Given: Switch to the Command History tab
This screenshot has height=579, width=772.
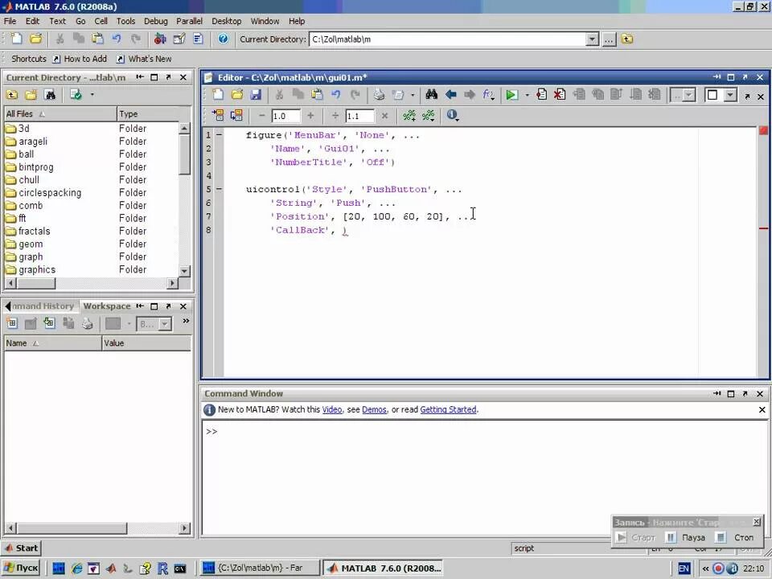Looking at the screenshot, I should (43, 306).
